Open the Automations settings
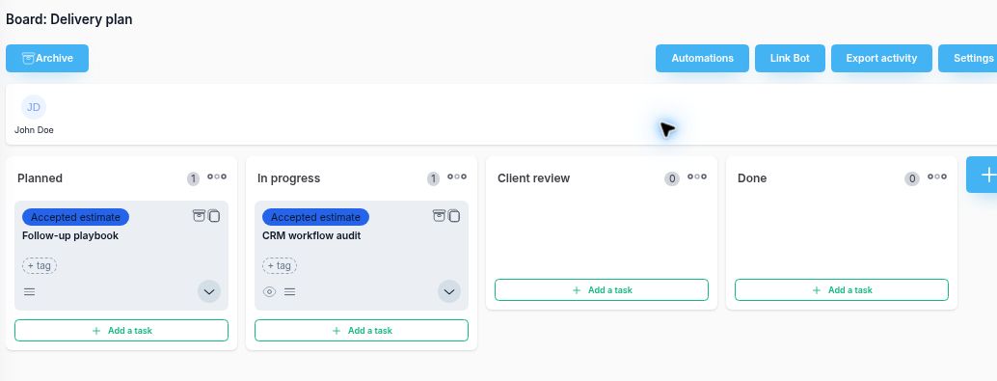997x381 pixels. (x=702, y=58)
